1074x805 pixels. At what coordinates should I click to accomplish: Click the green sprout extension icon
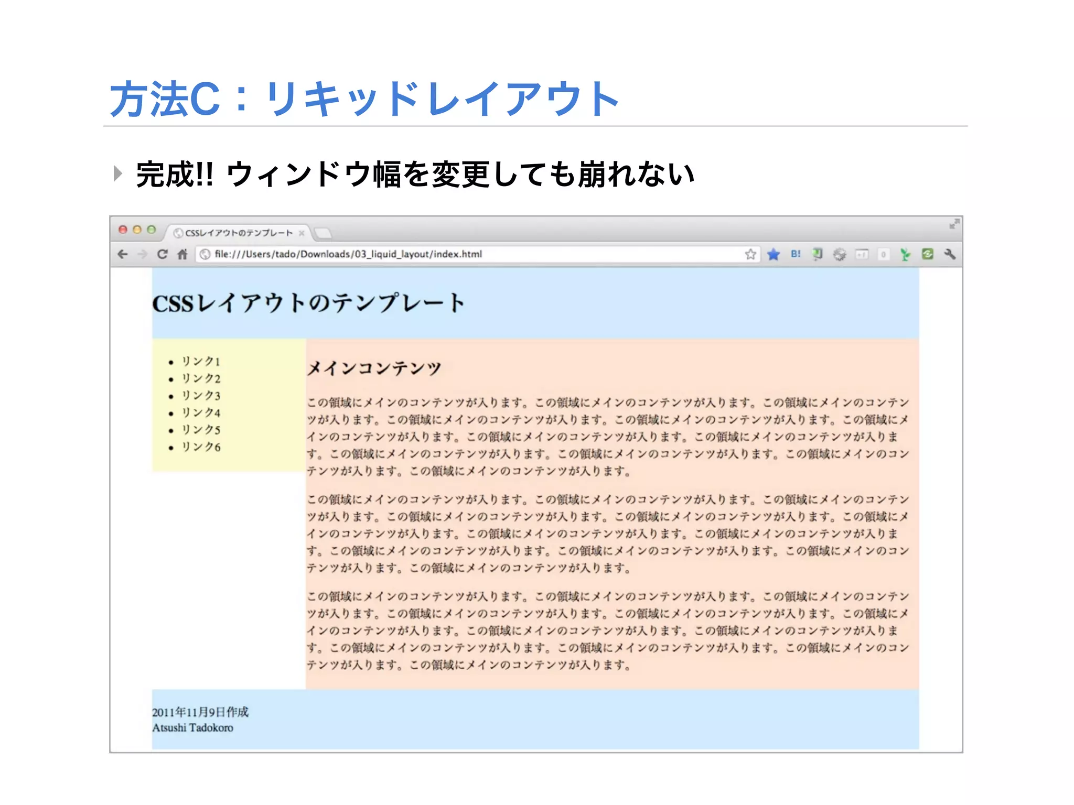905,255
